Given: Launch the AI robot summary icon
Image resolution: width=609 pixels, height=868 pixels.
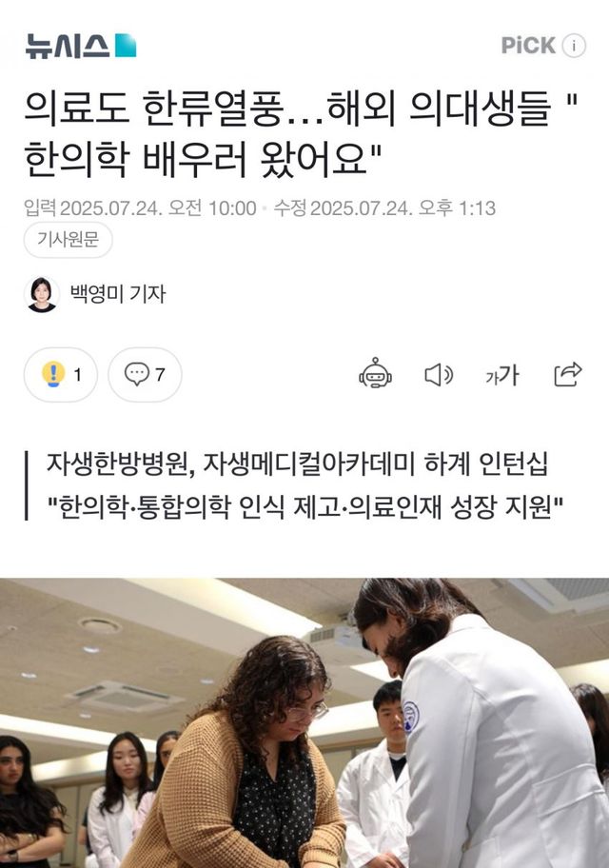Looking at the screenshot, I should [375, 373].
